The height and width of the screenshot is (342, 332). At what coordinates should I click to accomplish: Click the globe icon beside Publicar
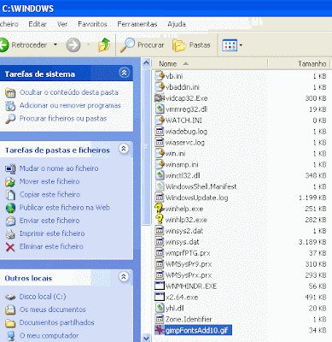[x=10, y=208]
